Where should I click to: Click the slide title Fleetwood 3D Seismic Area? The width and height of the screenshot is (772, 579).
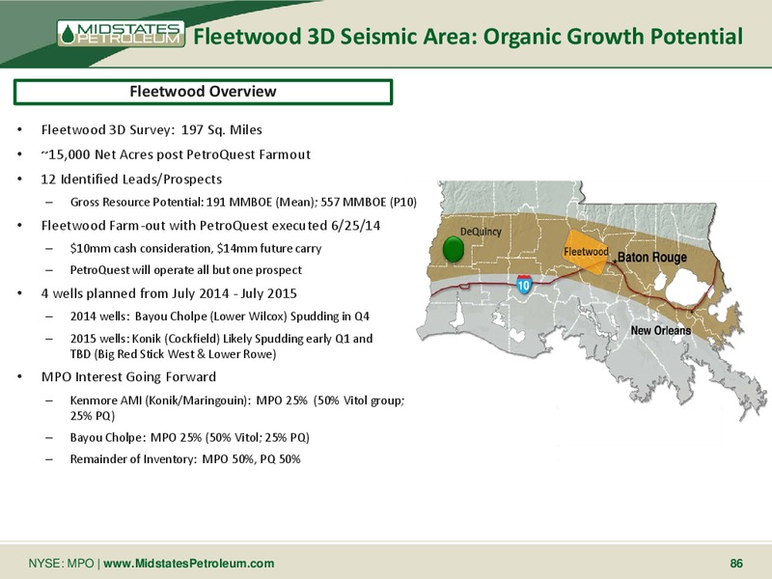[x=468, y=37]
